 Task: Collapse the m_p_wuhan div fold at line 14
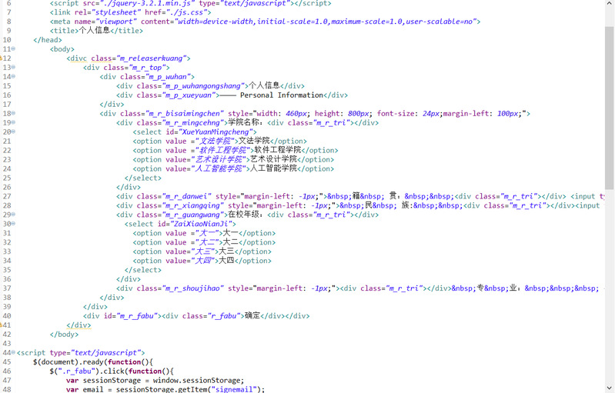tap(13, 76)
